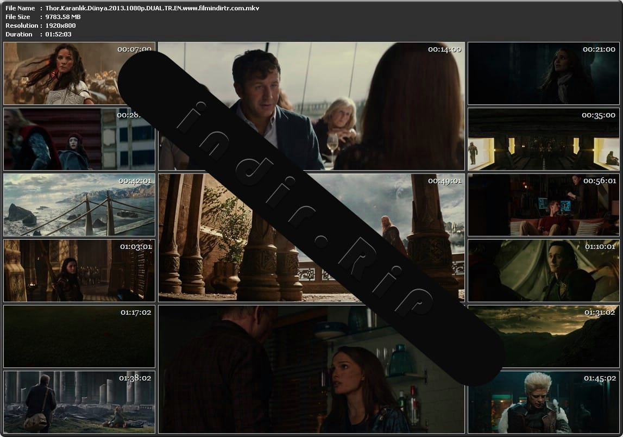Select the thumbnail stamped 00:35:00
623x437 pixels.
(544, 139)
